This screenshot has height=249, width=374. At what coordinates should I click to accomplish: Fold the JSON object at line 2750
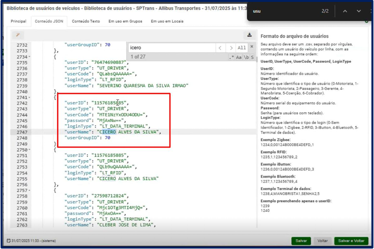(x=30, y=149)
